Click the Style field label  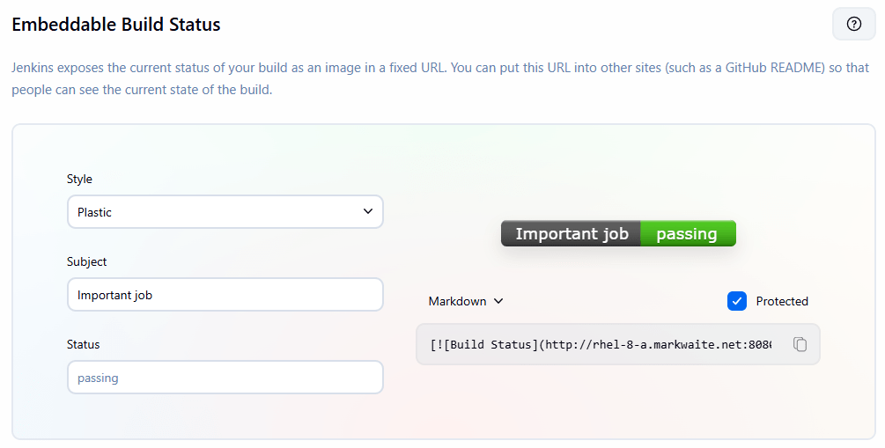79,179
